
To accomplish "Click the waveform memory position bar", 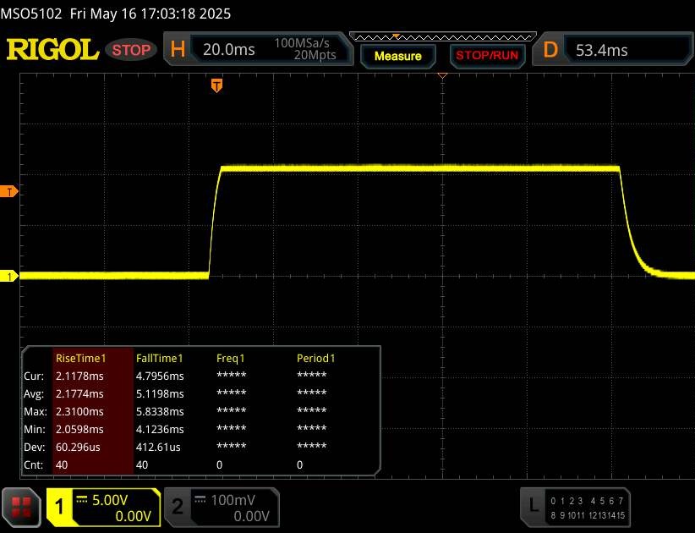I will point(443,37).
